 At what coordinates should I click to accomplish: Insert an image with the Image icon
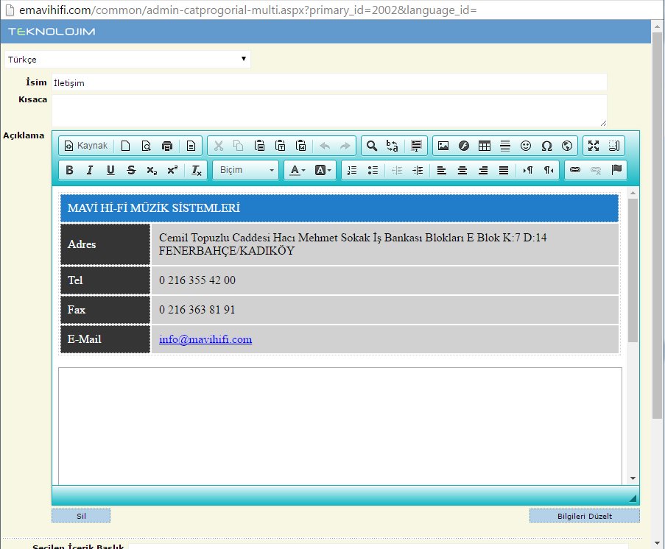tap(443, 146)
